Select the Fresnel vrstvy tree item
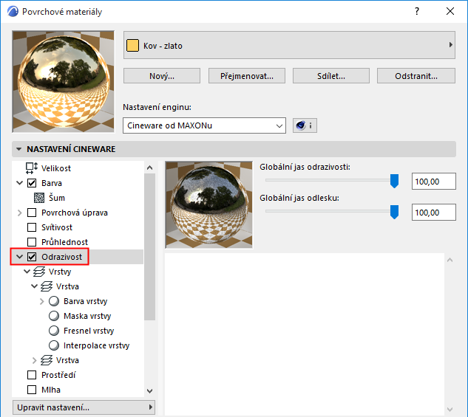Viewport: 468px width, 417px height. (x=89, y=331)
